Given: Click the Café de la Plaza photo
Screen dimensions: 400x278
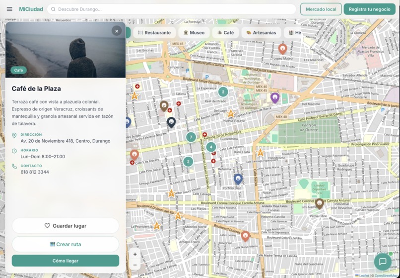Looking at the screenshot, I should (66, 50).
